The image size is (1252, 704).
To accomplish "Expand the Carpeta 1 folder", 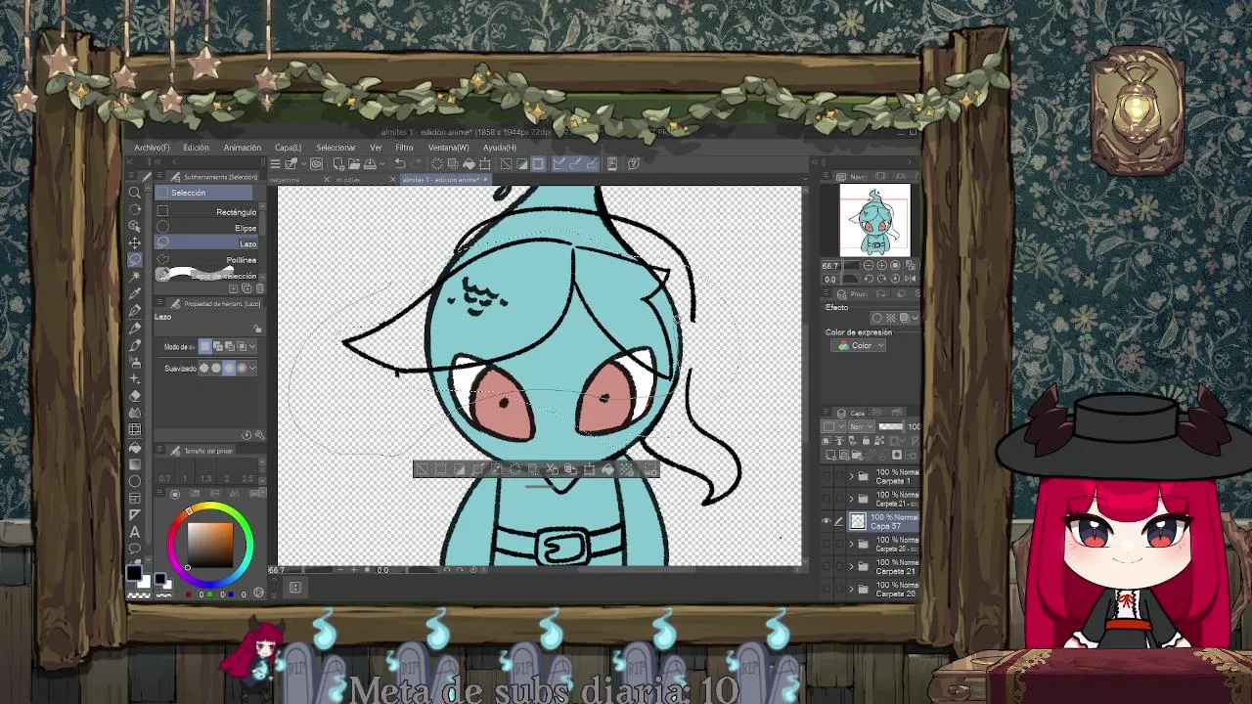I will pos(851,476).
